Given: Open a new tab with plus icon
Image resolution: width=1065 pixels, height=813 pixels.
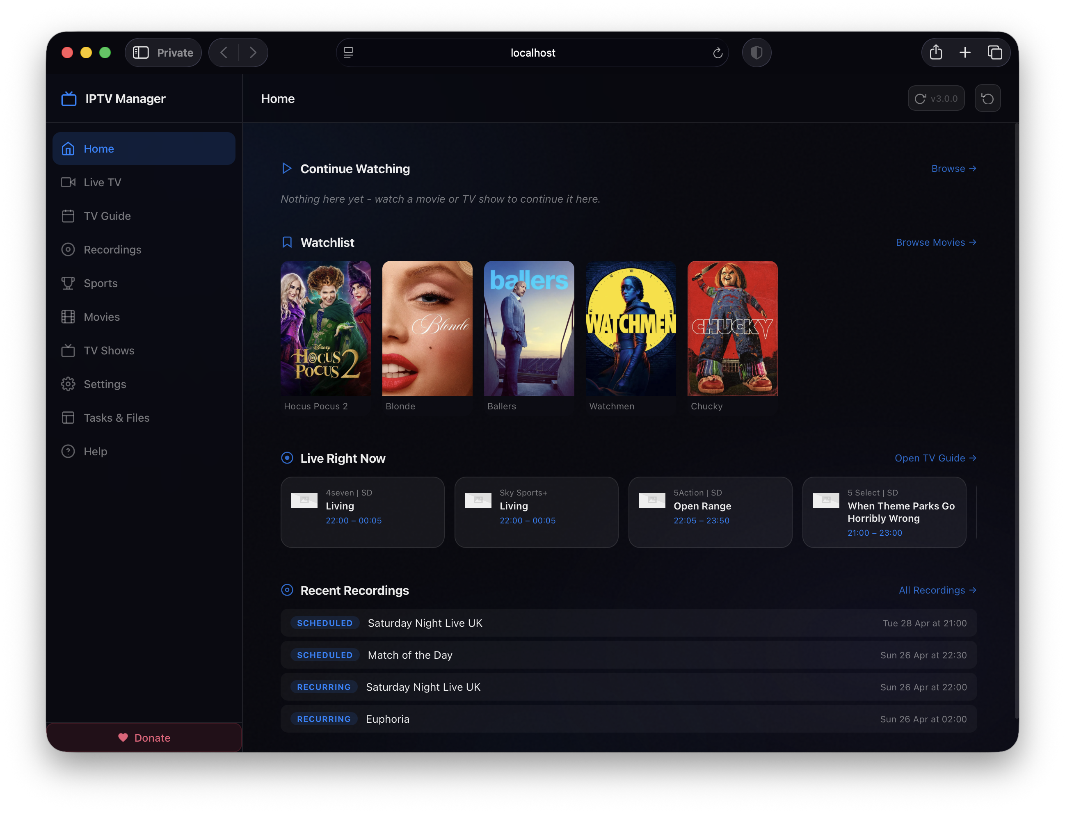Looking at the screenshot, I should click(965, 52).
